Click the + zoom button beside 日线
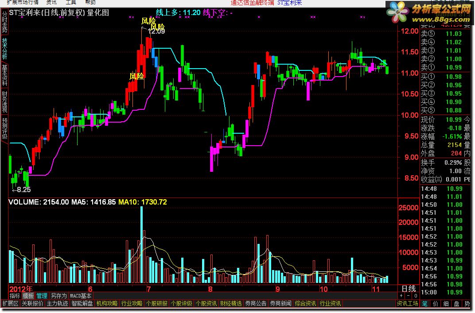 coord(401,296)
